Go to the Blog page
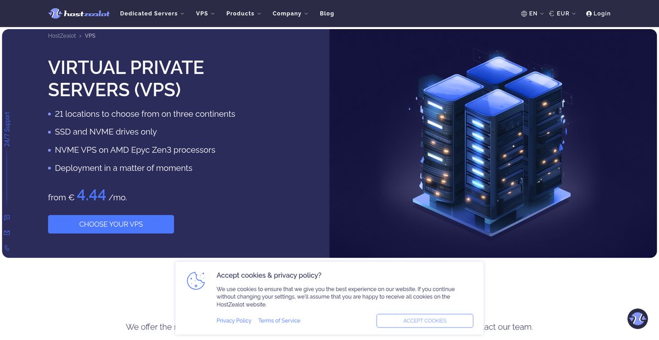659x340 pixels. point(327,13)
